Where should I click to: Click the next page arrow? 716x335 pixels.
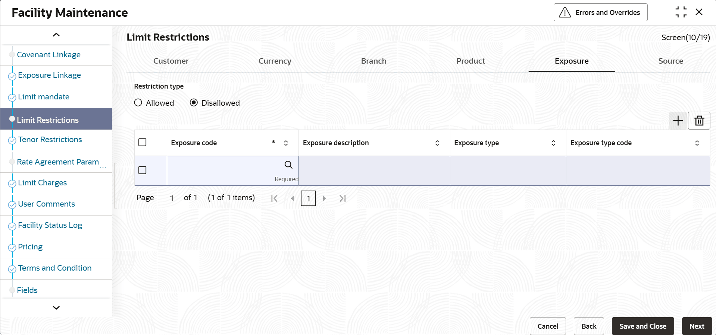tap(324, 198)
